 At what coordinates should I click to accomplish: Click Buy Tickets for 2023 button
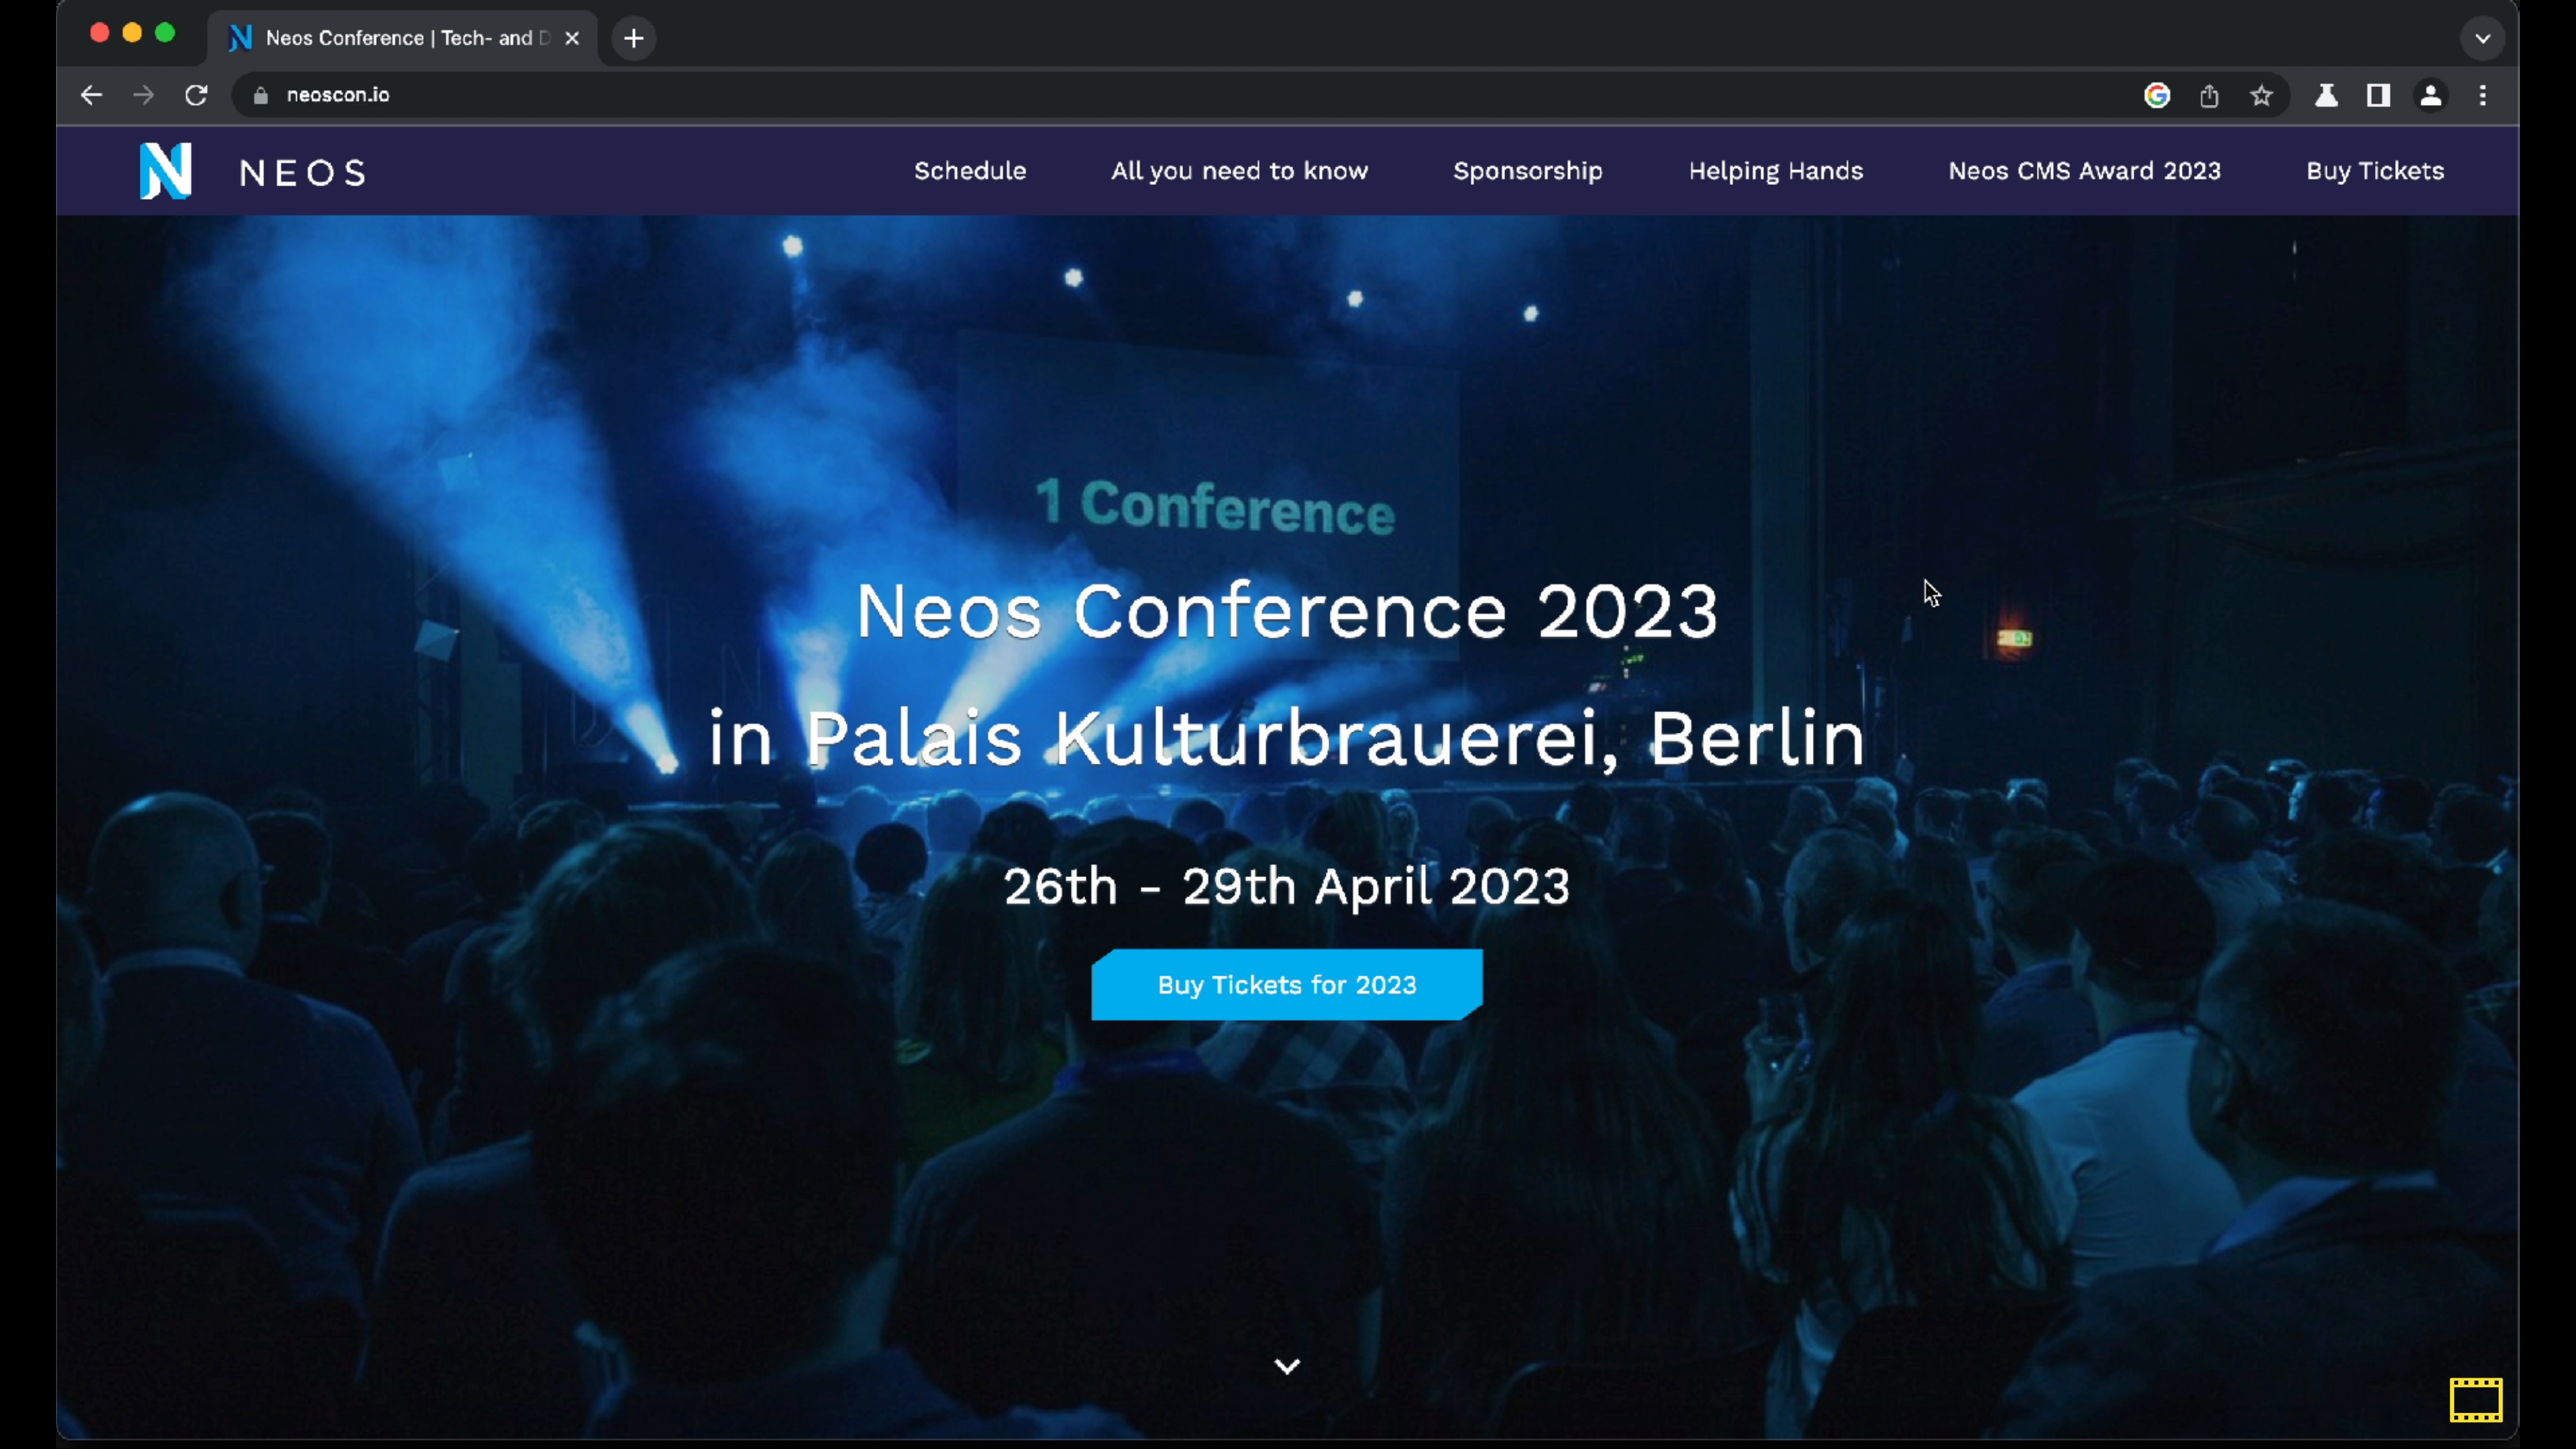pyautogui.click(x=1287, y=985)
